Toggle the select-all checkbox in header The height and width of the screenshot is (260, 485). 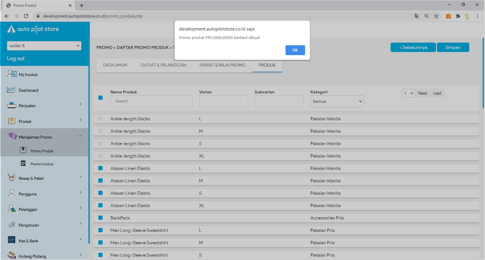(x=100, y=98)
